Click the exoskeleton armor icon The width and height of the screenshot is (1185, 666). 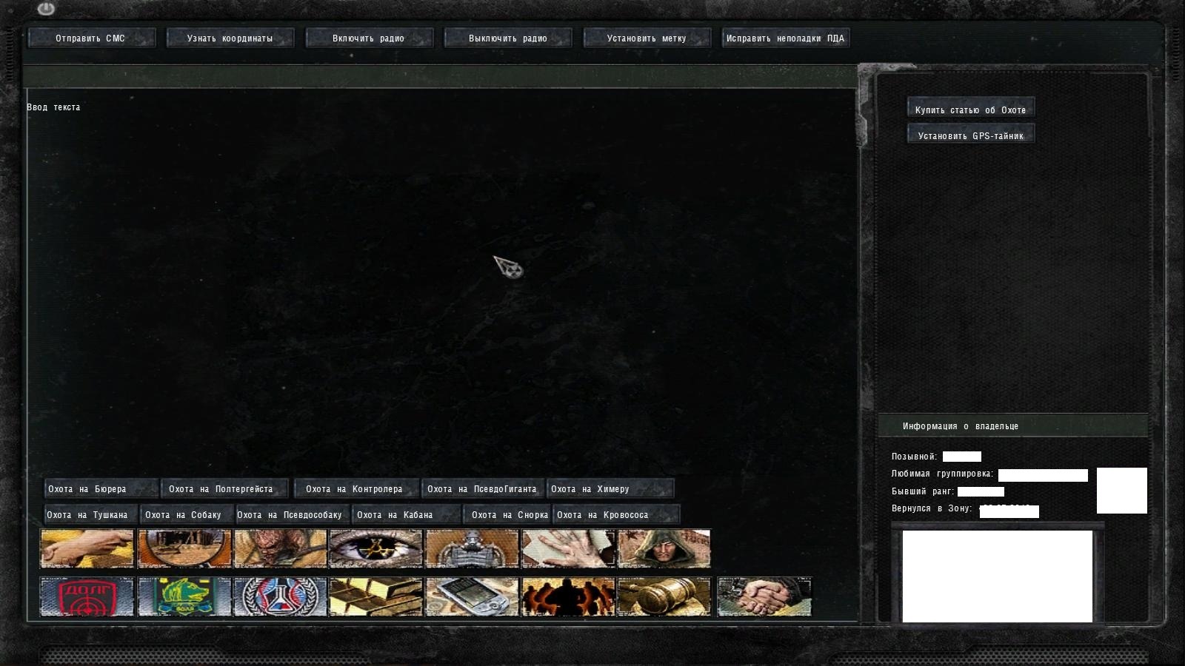tap(472, 548)
